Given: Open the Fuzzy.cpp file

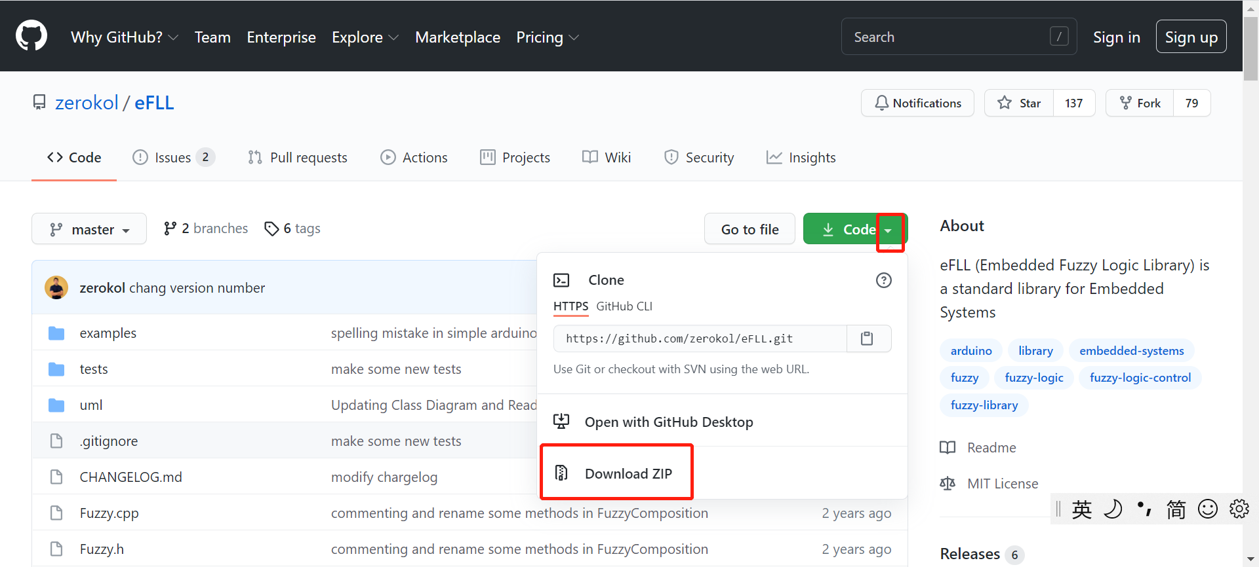Looking at the screenshot, I should pos(110,513).
